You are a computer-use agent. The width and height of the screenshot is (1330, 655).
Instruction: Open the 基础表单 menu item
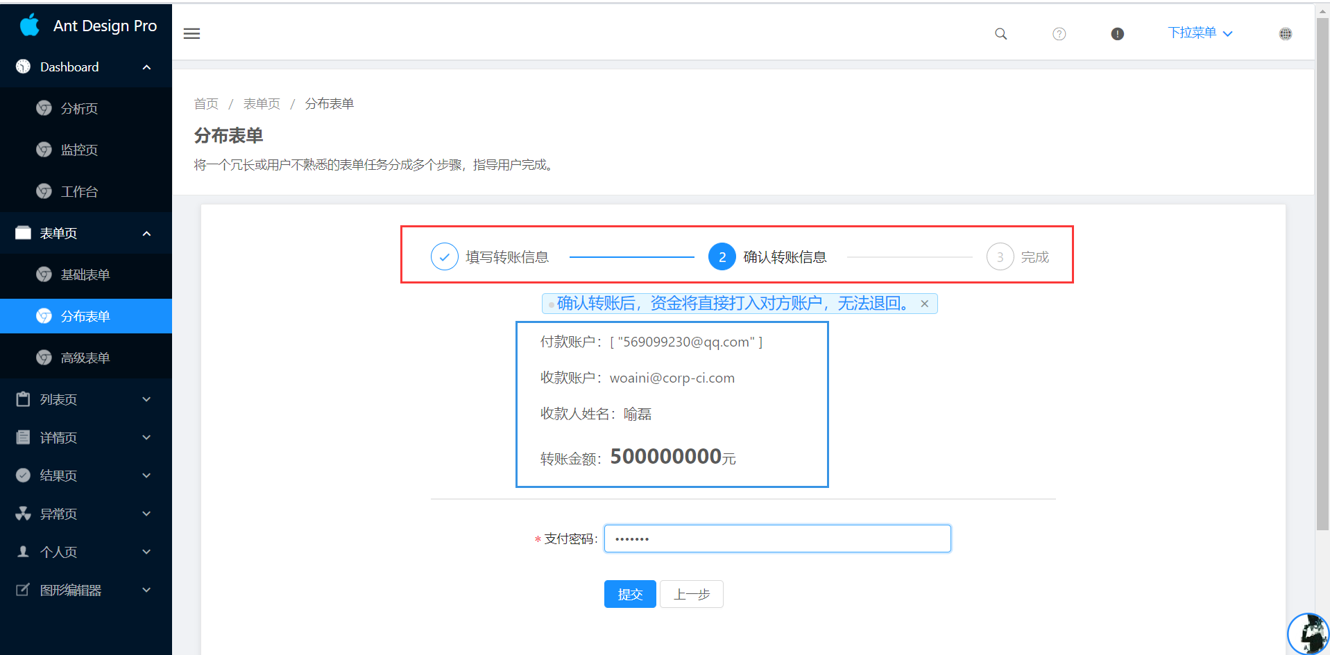pos(86,274)
